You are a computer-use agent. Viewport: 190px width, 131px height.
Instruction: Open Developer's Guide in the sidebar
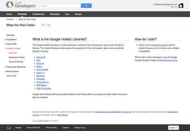pyautogui.click(x=17, y=57)
